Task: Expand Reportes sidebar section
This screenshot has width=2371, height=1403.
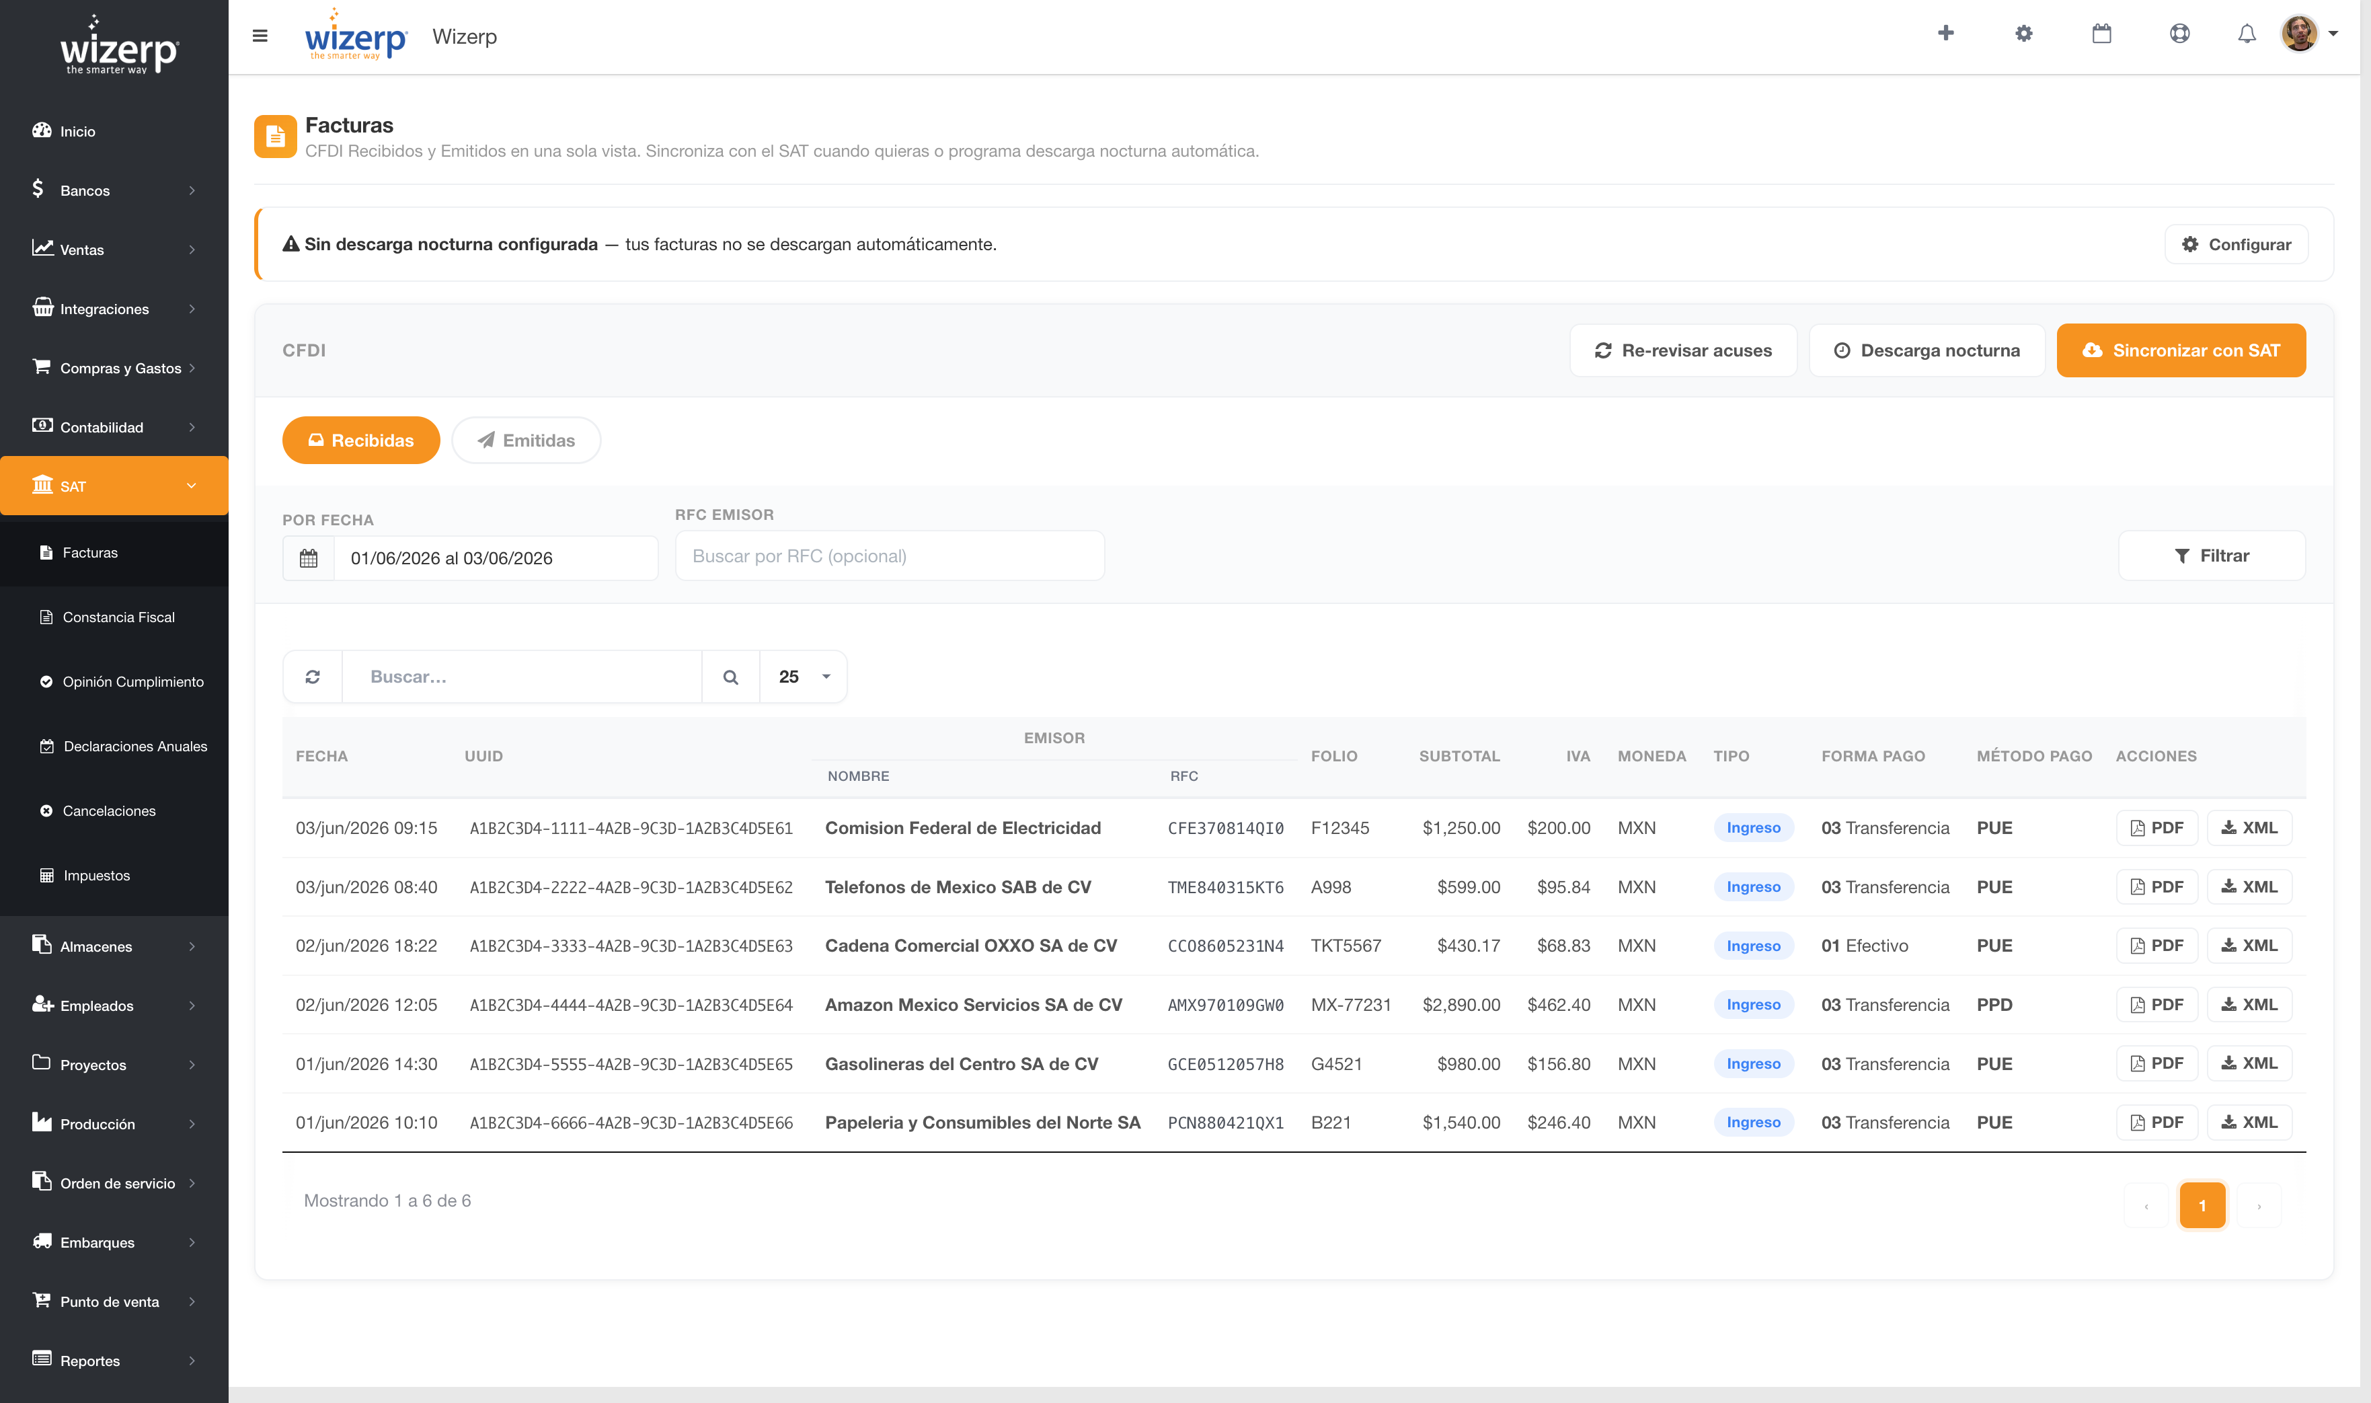Action: pos(114,1361)
